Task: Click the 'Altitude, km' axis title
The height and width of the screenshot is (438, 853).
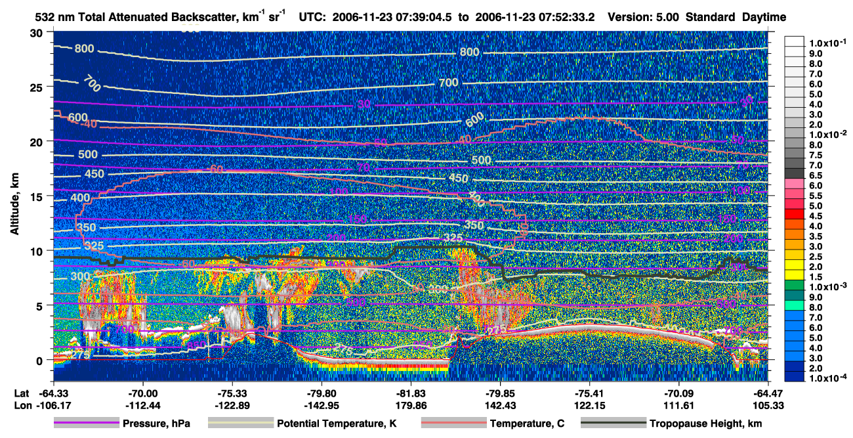Action: click(14, 204)
